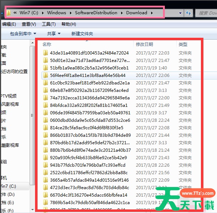Sort by 修改日期 column header
The height and width of the screenshot is (213, 217).
point(144,45)
